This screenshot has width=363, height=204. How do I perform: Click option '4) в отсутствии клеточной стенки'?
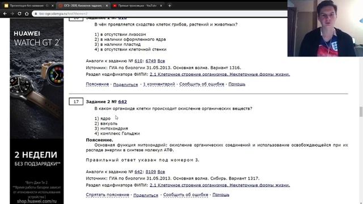(x=130, y=49)
